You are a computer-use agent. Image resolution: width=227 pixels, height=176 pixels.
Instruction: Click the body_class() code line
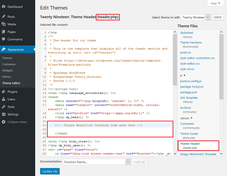[74, 141]
